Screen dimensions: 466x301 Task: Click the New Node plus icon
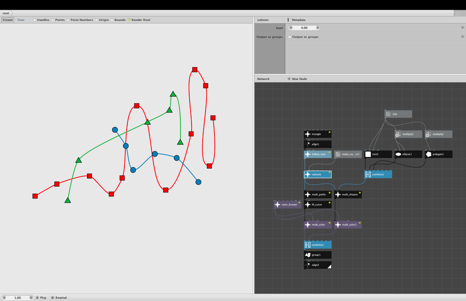click(289, 79)
